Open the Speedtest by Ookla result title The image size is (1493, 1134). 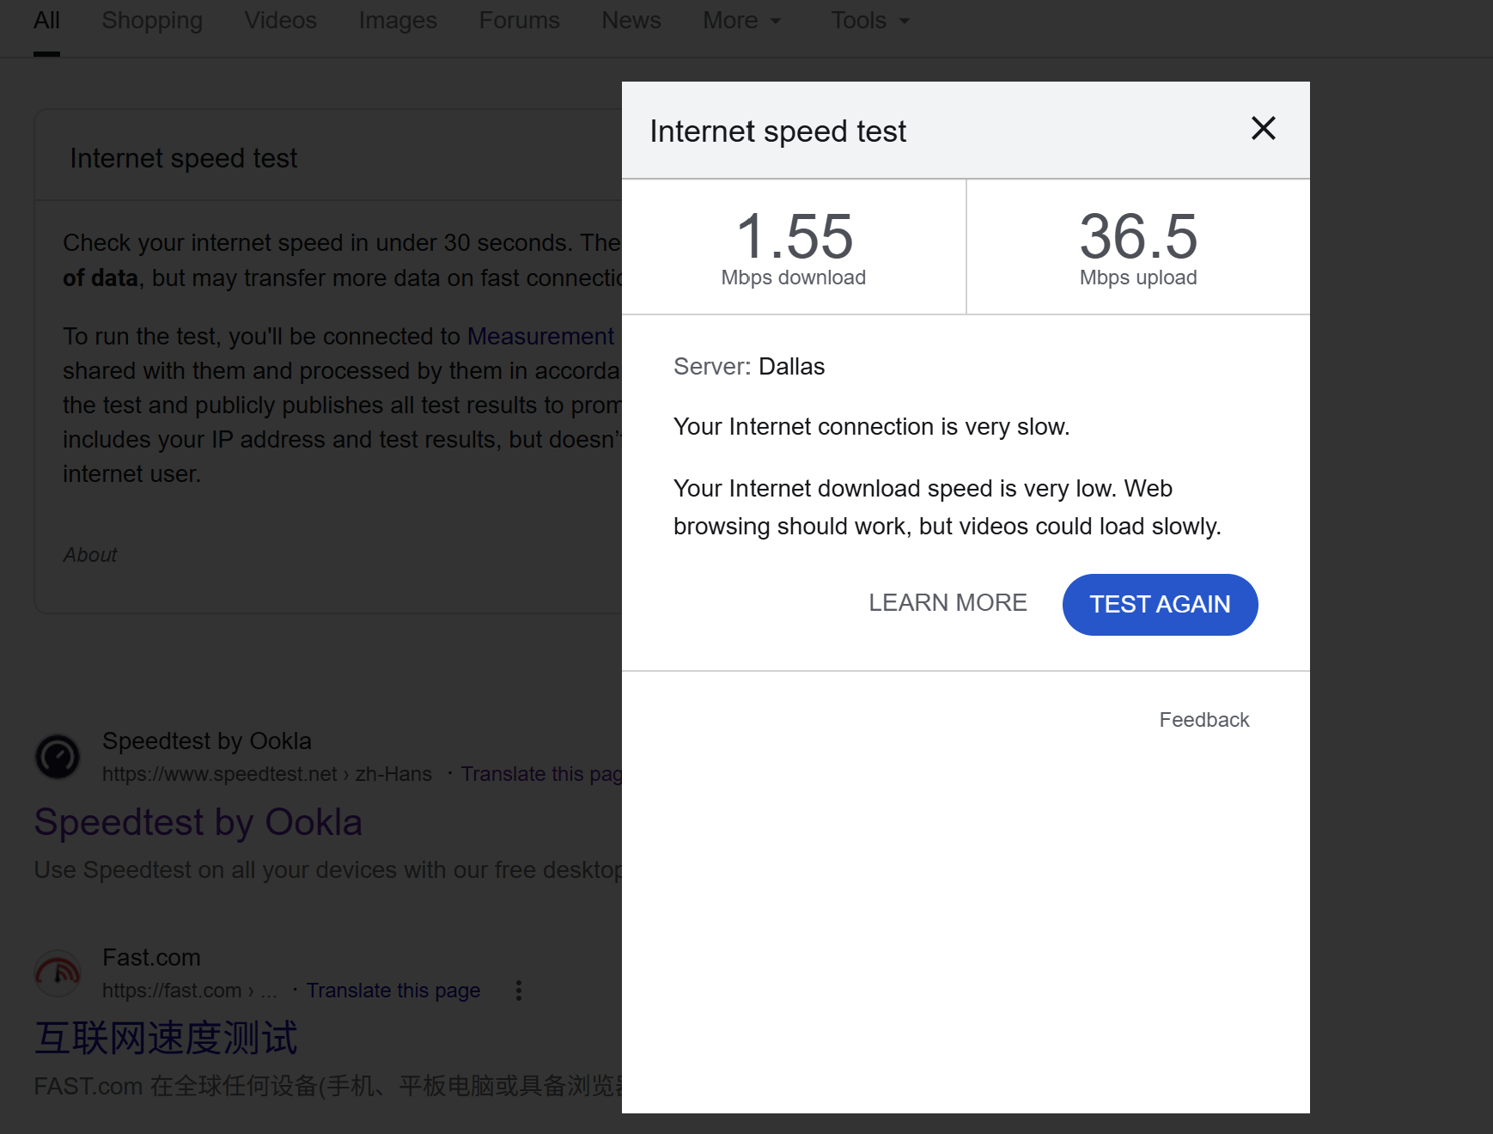point(198,822)
